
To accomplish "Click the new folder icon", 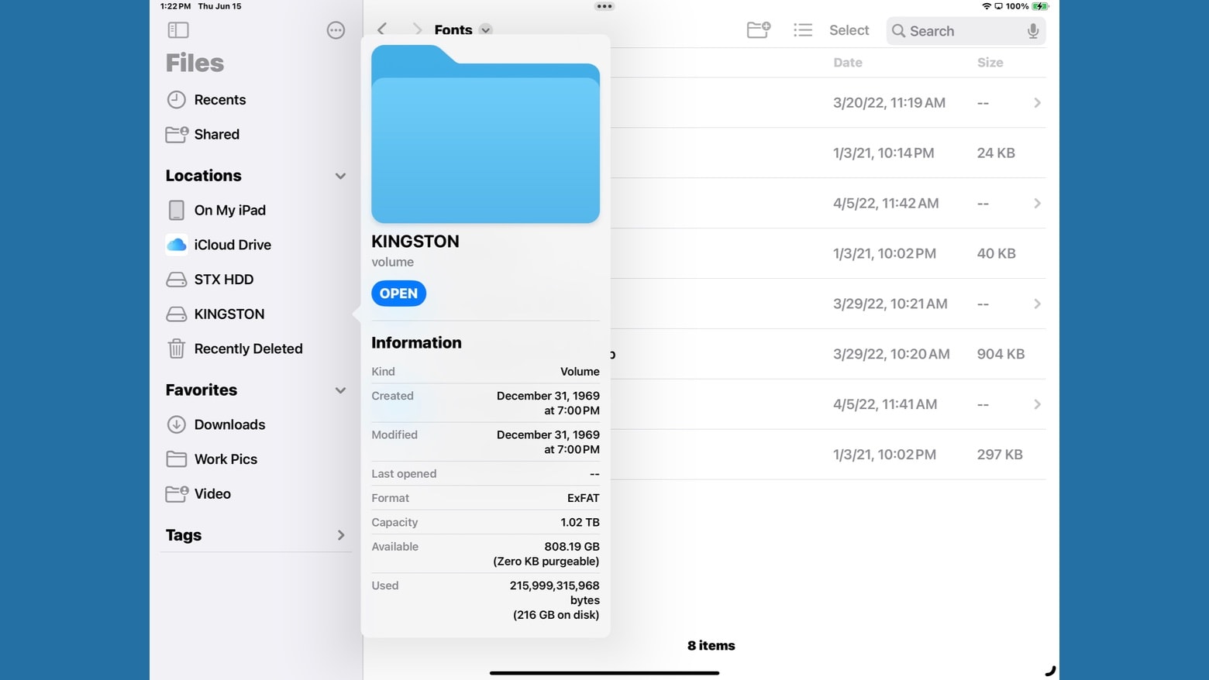I will (758, 30).
